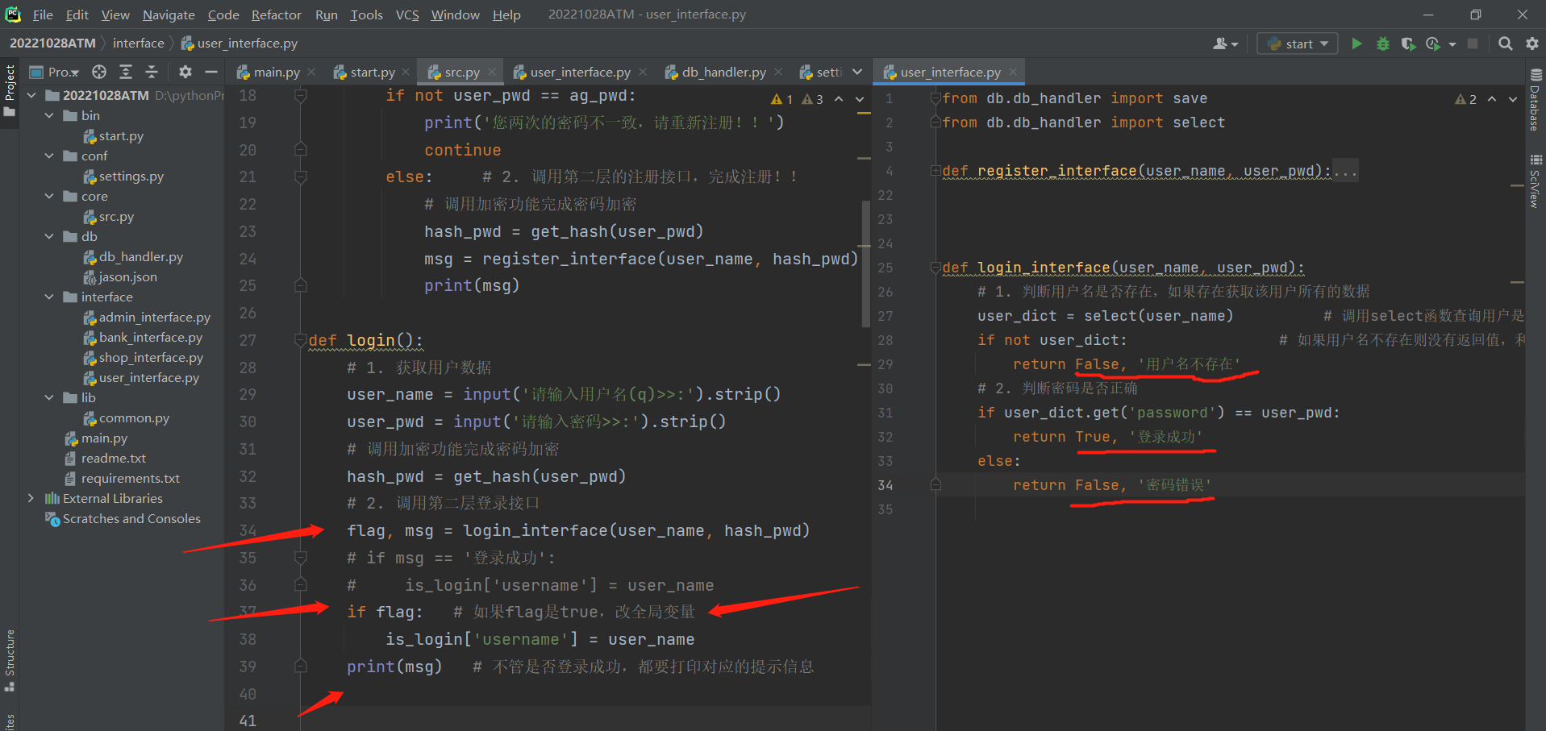1546x731 pixels.
Task: Go to previous highlighted error in right editor
Action: [1492, 99]
